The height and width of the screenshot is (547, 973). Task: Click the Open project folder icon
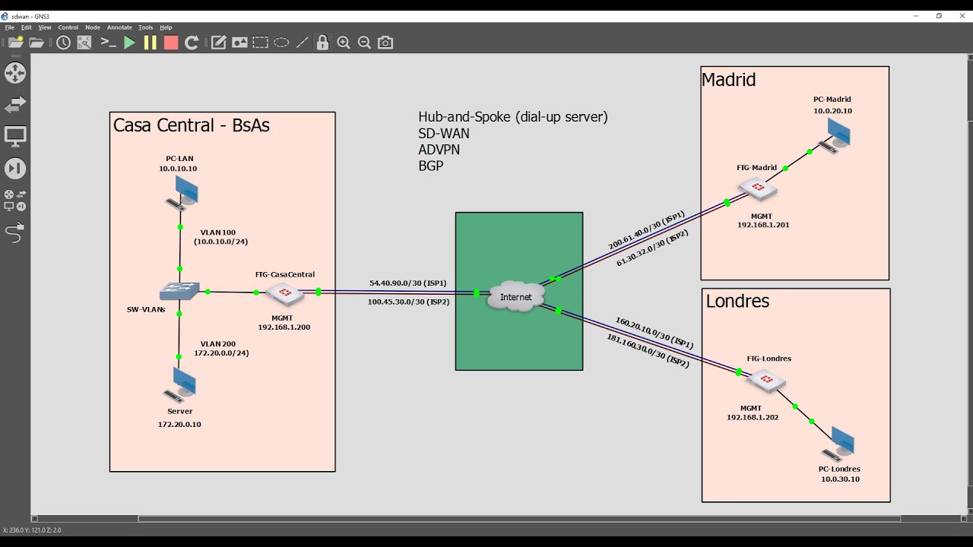(x=36, y=43)
